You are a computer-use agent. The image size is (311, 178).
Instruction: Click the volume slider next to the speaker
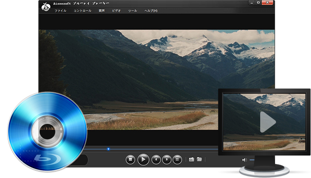point(252,160)
